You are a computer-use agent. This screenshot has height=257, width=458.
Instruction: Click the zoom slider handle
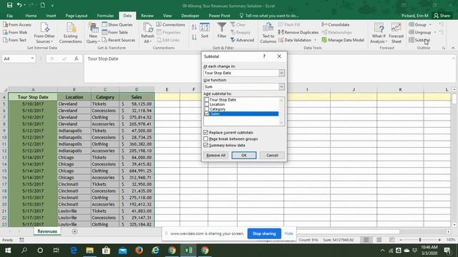420,240
